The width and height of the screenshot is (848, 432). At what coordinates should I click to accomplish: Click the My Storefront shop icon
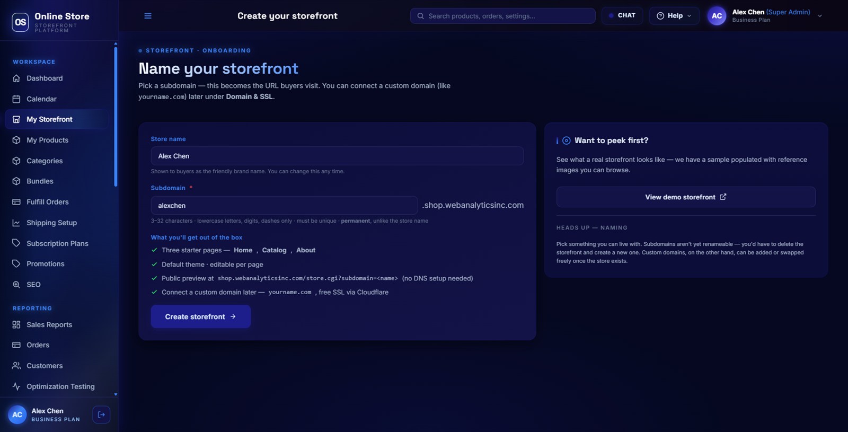(16, 119)
